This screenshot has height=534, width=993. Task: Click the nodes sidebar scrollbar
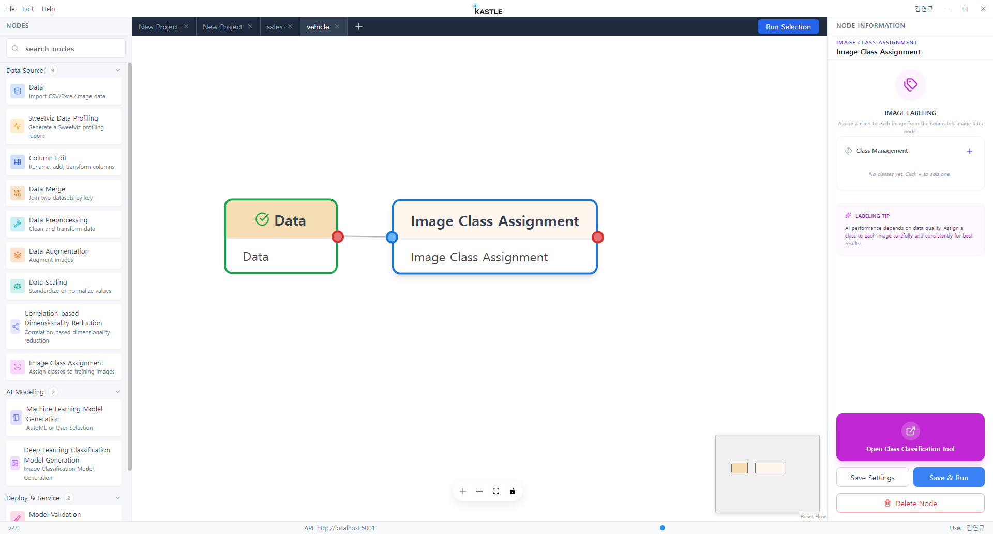pos(130,266)
